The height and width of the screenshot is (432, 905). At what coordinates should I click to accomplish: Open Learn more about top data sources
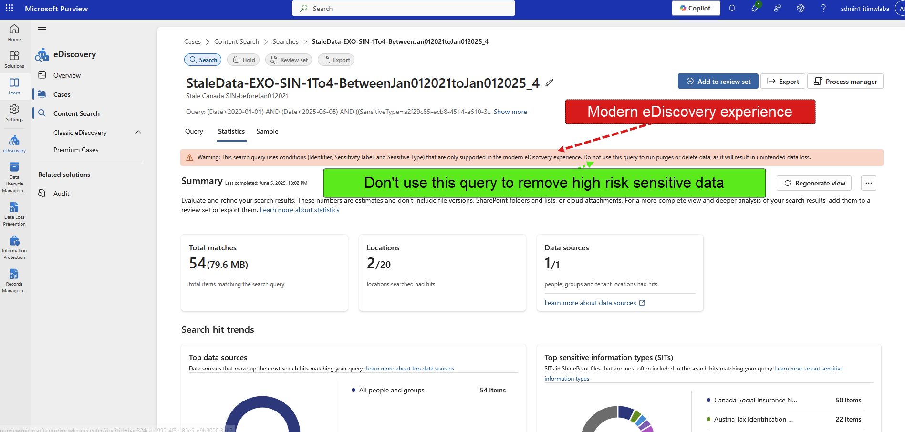click(x=410, y=369)
